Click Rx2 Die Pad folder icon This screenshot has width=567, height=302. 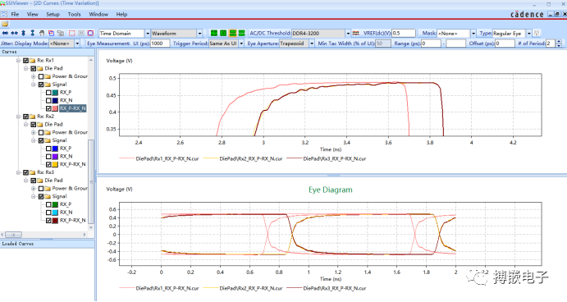coord(40,125)
